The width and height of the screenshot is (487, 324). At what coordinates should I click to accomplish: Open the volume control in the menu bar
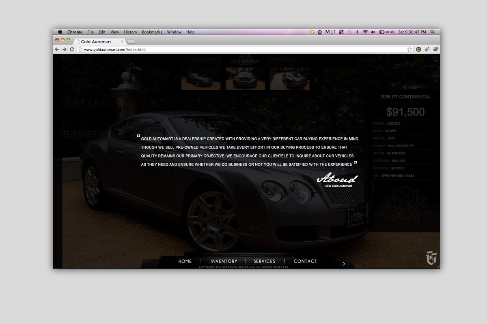[373, 32]
